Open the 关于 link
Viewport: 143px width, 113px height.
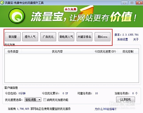(x=136, y=39)
